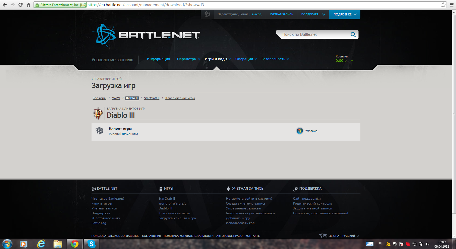The height and width of the screenshot is (249, 456).
Task: Click footer link Не можете войти в систему?
Action: [249, 199]
